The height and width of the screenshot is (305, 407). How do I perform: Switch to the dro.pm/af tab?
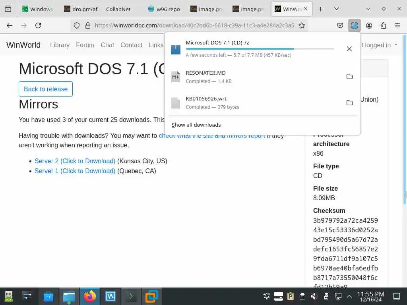tap(81, 9)
